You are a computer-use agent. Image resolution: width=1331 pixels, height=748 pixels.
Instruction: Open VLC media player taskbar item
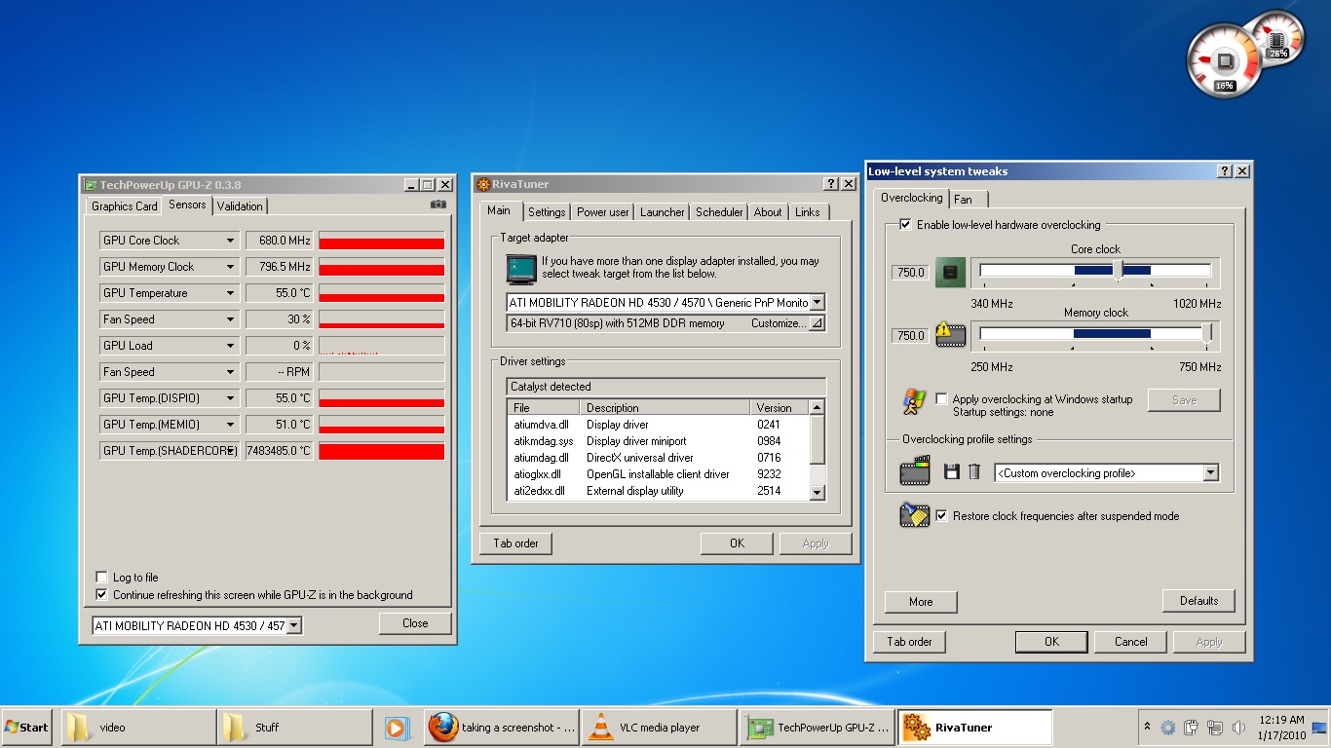[660, 727]
